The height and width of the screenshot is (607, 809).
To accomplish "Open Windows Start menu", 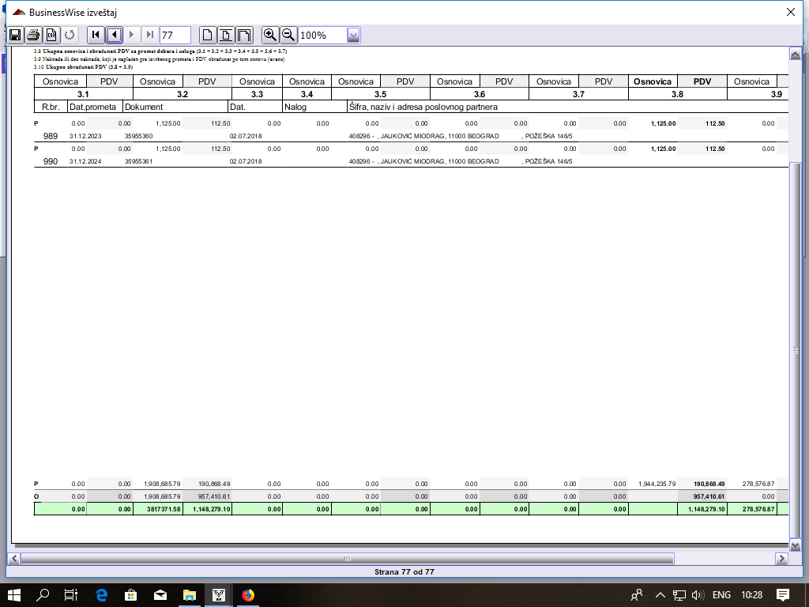I will point(14,594).
